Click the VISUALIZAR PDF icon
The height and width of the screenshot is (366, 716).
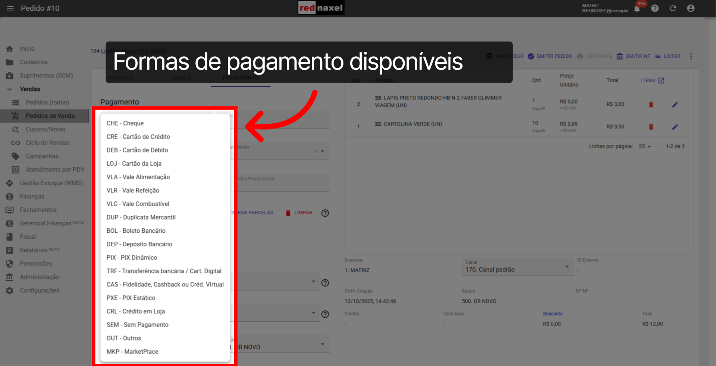coord(489,56)
